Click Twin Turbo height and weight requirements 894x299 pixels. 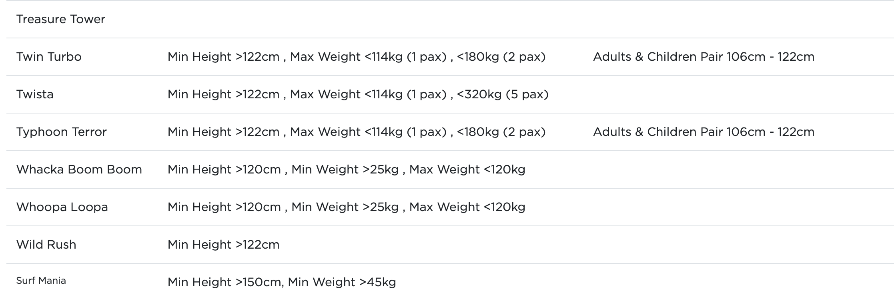click(357, 57)
